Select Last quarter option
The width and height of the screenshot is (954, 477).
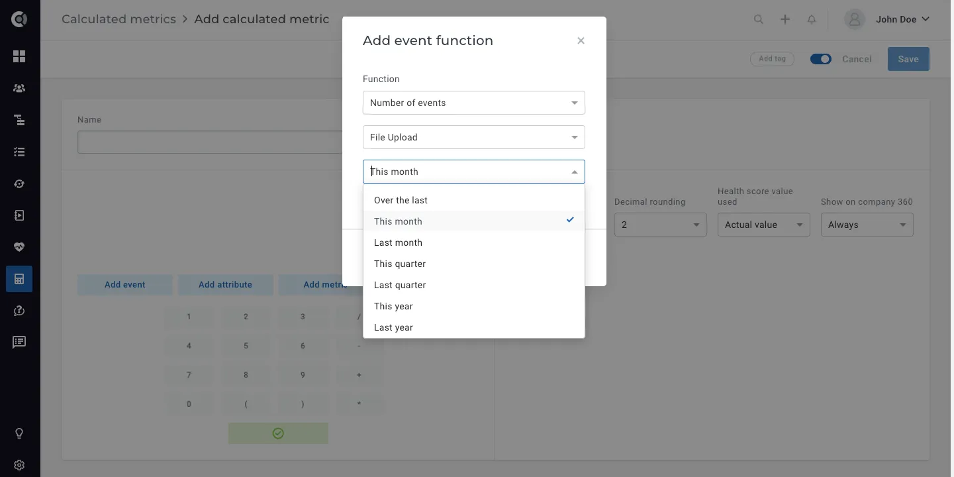(x=474, y=285)
